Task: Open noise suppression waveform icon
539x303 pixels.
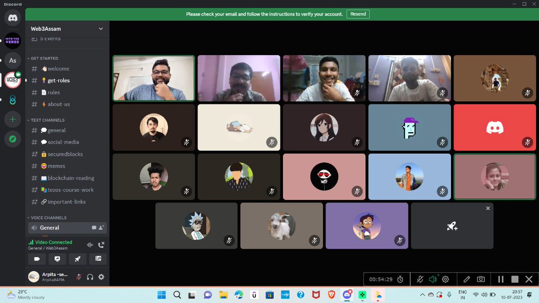Action: click(x=90, y=245)
